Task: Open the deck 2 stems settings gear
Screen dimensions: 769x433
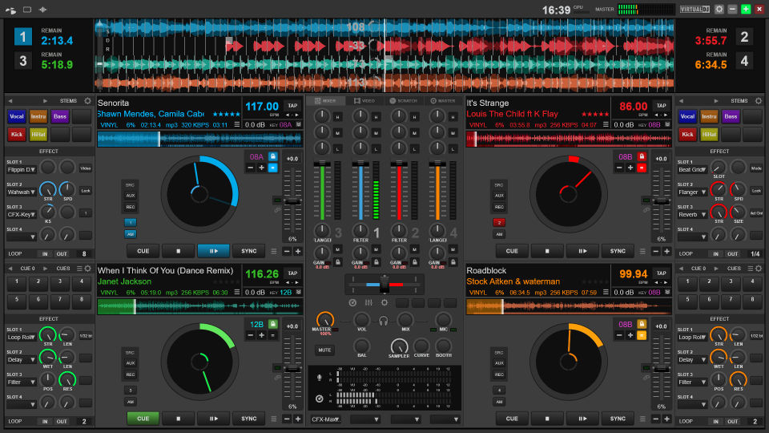Action: tap(759, 101)
